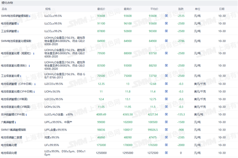Viewport: 238px width, 158px height.
Task: Open chart icon in the 11.4 average price row
Action: coord(166,91)
